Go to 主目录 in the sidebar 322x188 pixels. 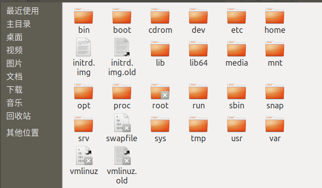click(19, 24)
